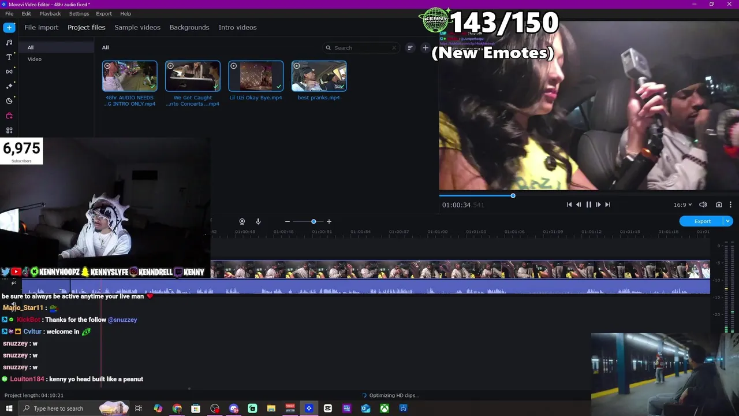Skip to previous clip in preview
This screenshot has width=739, height=416.
point(569,205)
